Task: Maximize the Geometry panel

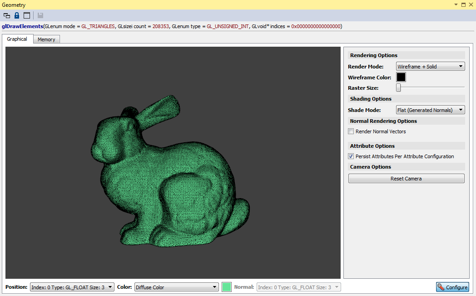Action: coord(464,5)
